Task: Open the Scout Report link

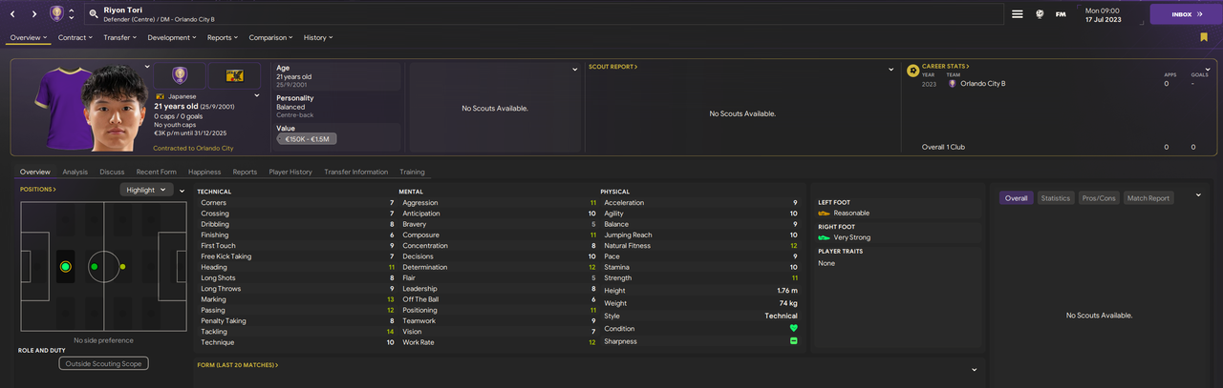Action: (x=613, y=67)
